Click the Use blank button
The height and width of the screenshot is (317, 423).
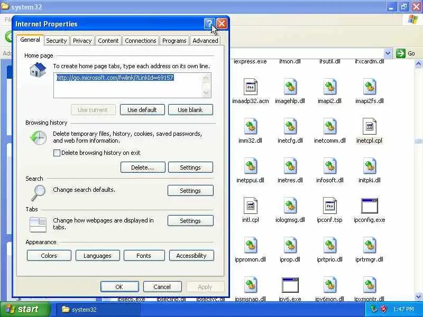point(190,110)
